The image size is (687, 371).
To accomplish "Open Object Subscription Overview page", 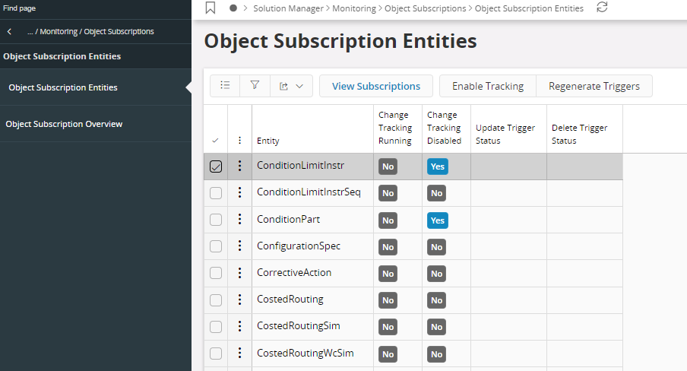I will (64, 124).
